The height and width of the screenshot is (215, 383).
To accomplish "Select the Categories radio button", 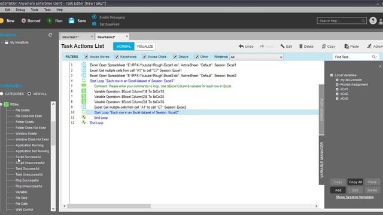I will coord(2,94).
